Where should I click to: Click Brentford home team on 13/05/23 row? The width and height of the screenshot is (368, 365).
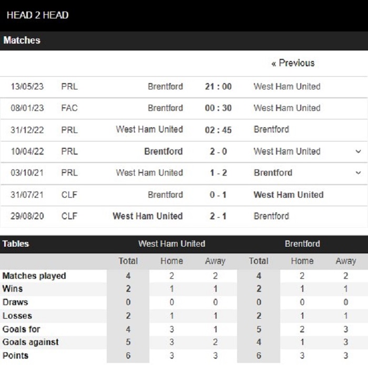pyautogui.click(x=165, y=87)
